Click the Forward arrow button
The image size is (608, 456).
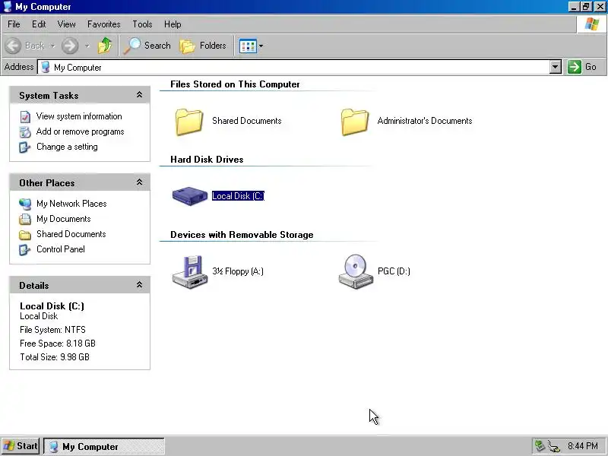(x=70, y=46)
